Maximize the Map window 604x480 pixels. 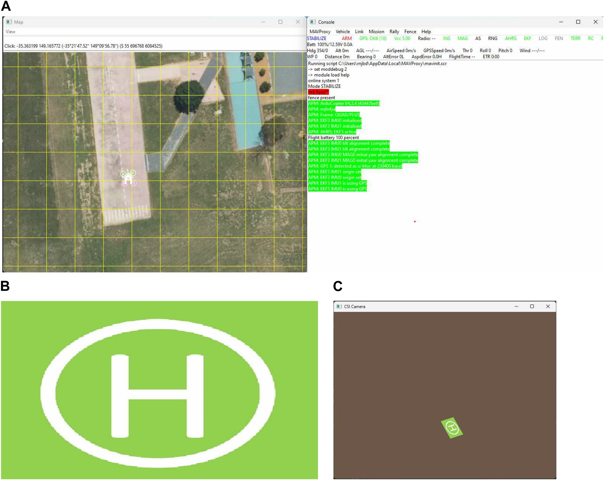click(280, 22)
